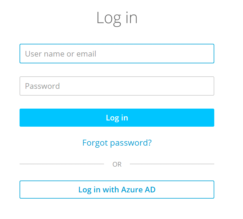
Task: Choose Azure AD as the sign-in method
Action: (x=117, y=189)
